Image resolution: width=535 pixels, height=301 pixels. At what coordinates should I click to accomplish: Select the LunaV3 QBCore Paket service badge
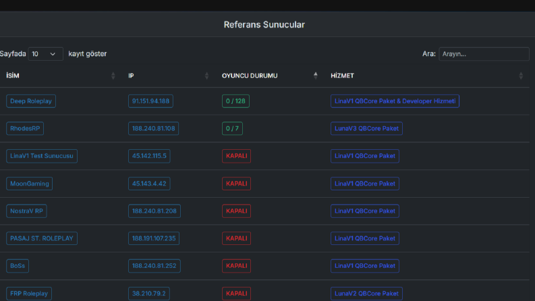pyautogui.click(x=366, y=128)
